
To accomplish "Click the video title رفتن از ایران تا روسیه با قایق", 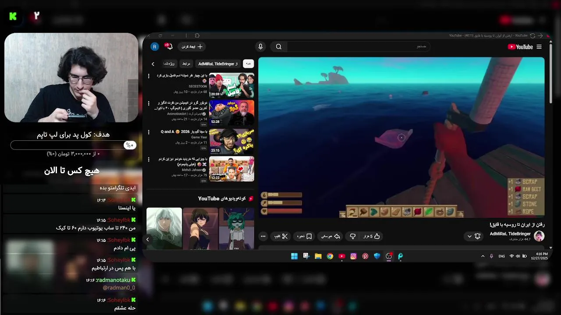I will 517,224.
